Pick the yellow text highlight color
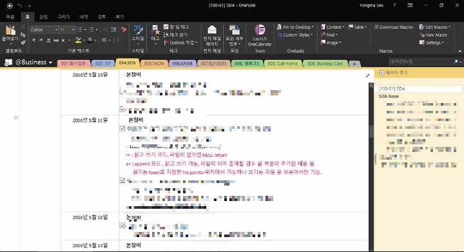The width and height of the screenshot is (464, 252). [78, 40]
